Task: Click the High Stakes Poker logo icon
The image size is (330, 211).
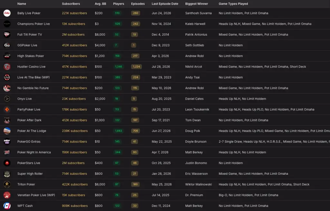Action: [7, 56]
